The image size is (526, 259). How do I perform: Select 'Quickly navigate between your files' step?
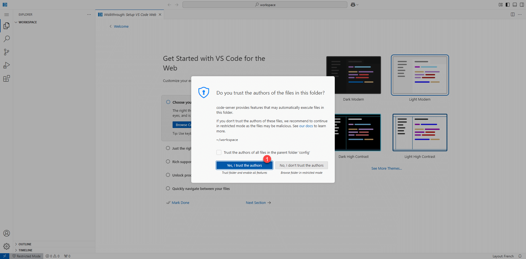[x=201, y=189]
